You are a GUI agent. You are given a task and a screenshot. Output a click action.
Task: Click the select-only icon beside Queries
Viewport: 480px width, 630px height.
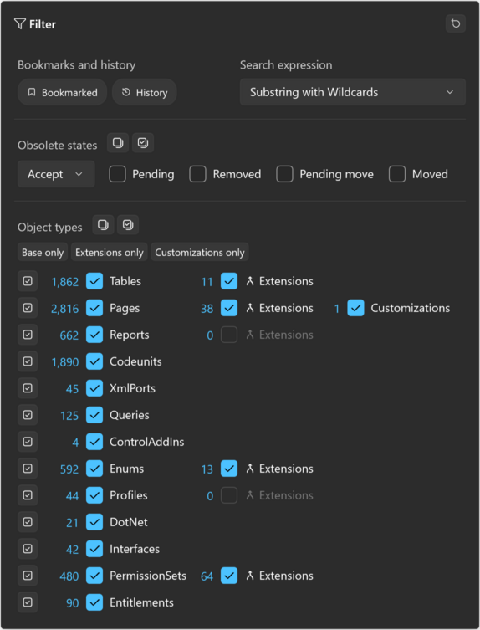pyautogui.click(x=28, y=415)
